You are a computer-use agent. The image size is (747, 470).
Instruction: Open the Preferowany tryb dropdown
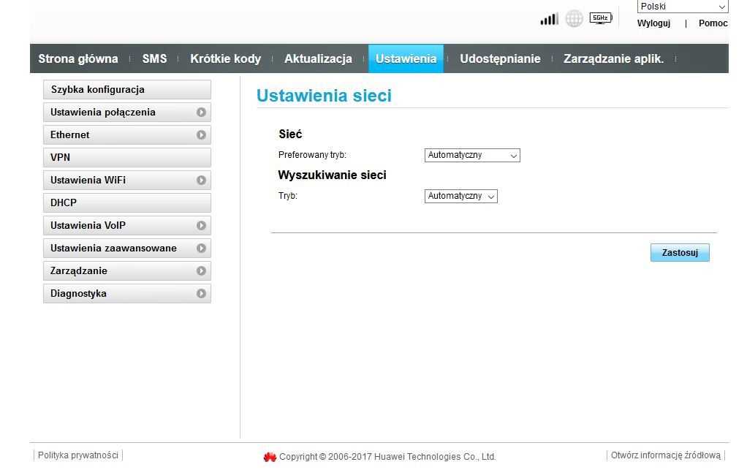click(x=472, y=155)
